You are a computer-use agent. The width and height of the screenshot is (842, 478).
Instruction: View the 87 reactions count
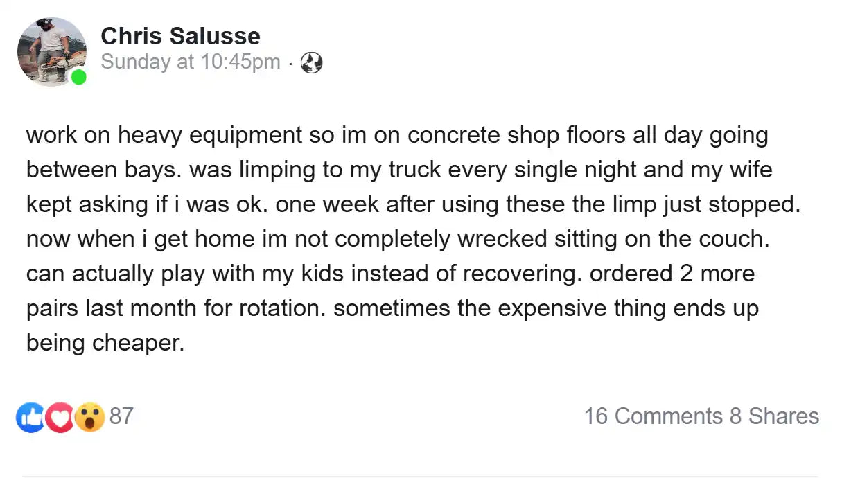(x=121, y=416)
